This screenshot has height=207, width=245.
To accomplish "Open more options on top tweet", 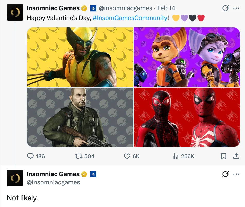I will tap(236, 8).
